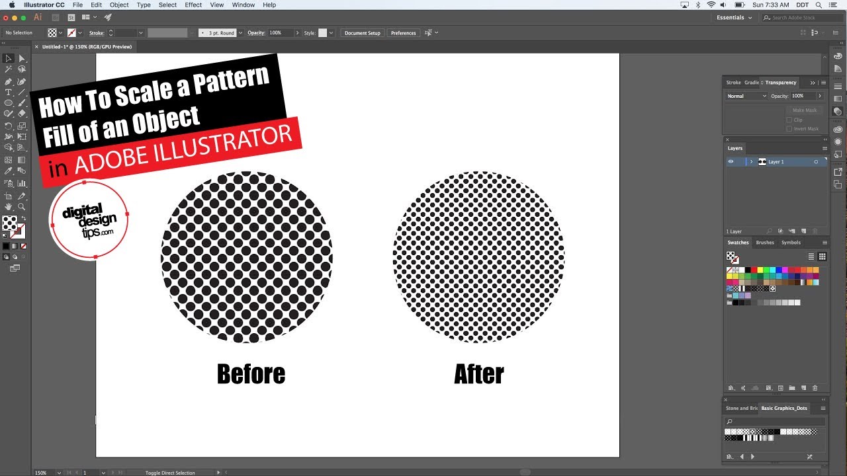The height and width of the screenshot is (476, 847).
Task: Select the Pen tool
Action: click(8, 81)
